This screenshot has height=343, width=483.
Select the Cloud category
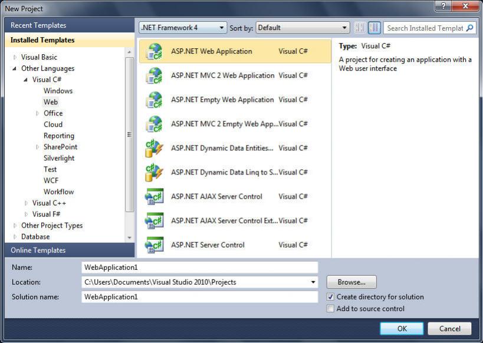pos(53,124)
